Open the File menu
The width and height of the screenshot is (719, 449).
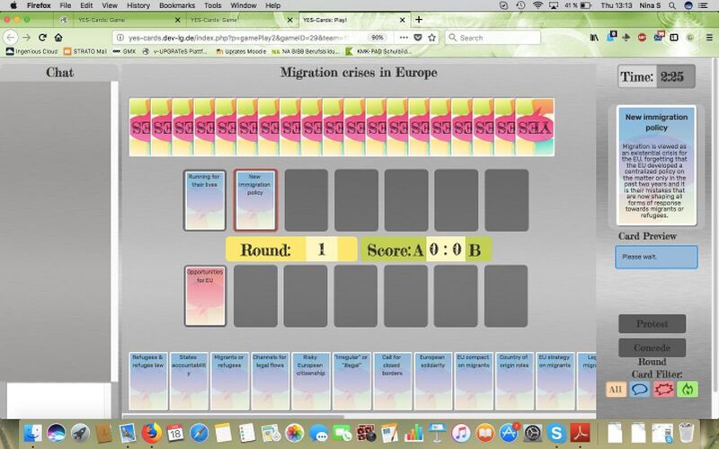coord(66,5)
